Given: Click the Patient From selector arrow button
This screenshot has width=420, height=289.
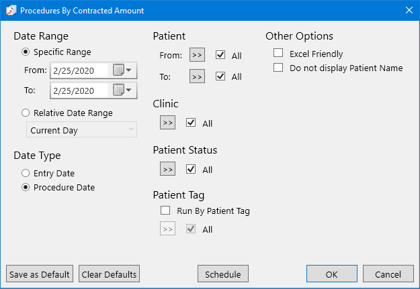Looking at the screenshot, I should pyautogui.click(x=197, y=56).
